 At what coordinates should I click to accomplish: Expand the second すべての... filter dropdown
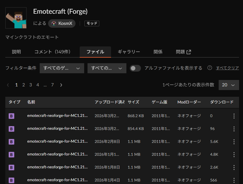(x=107, y=68)
